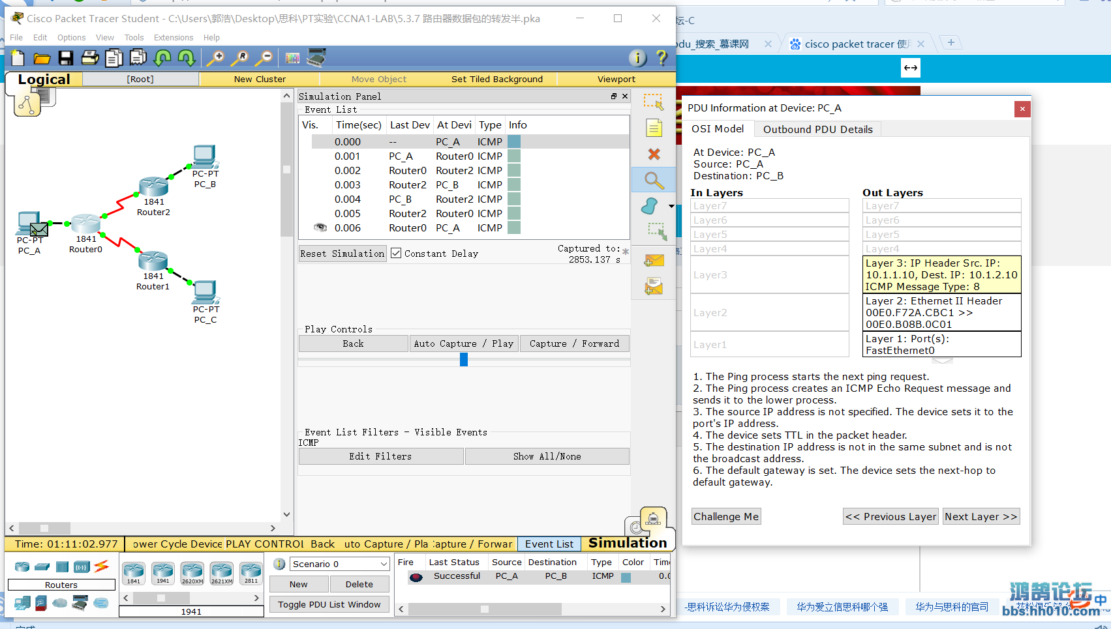Open the File menu

pyautogui.click(x=16, y=38)
